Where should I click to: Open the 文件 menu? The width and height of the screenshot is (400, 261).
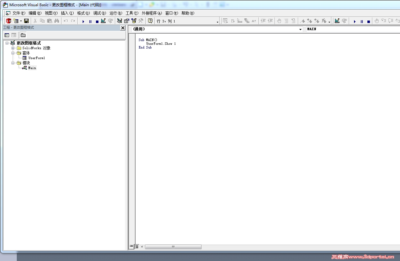[x=19, y=13]
